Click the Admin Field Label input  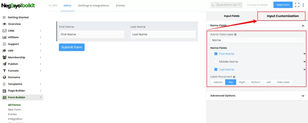pos(257,40)
